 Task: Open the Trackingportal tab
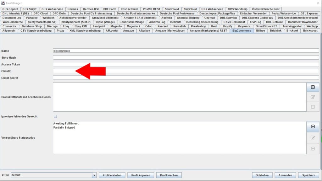point(292,26)
